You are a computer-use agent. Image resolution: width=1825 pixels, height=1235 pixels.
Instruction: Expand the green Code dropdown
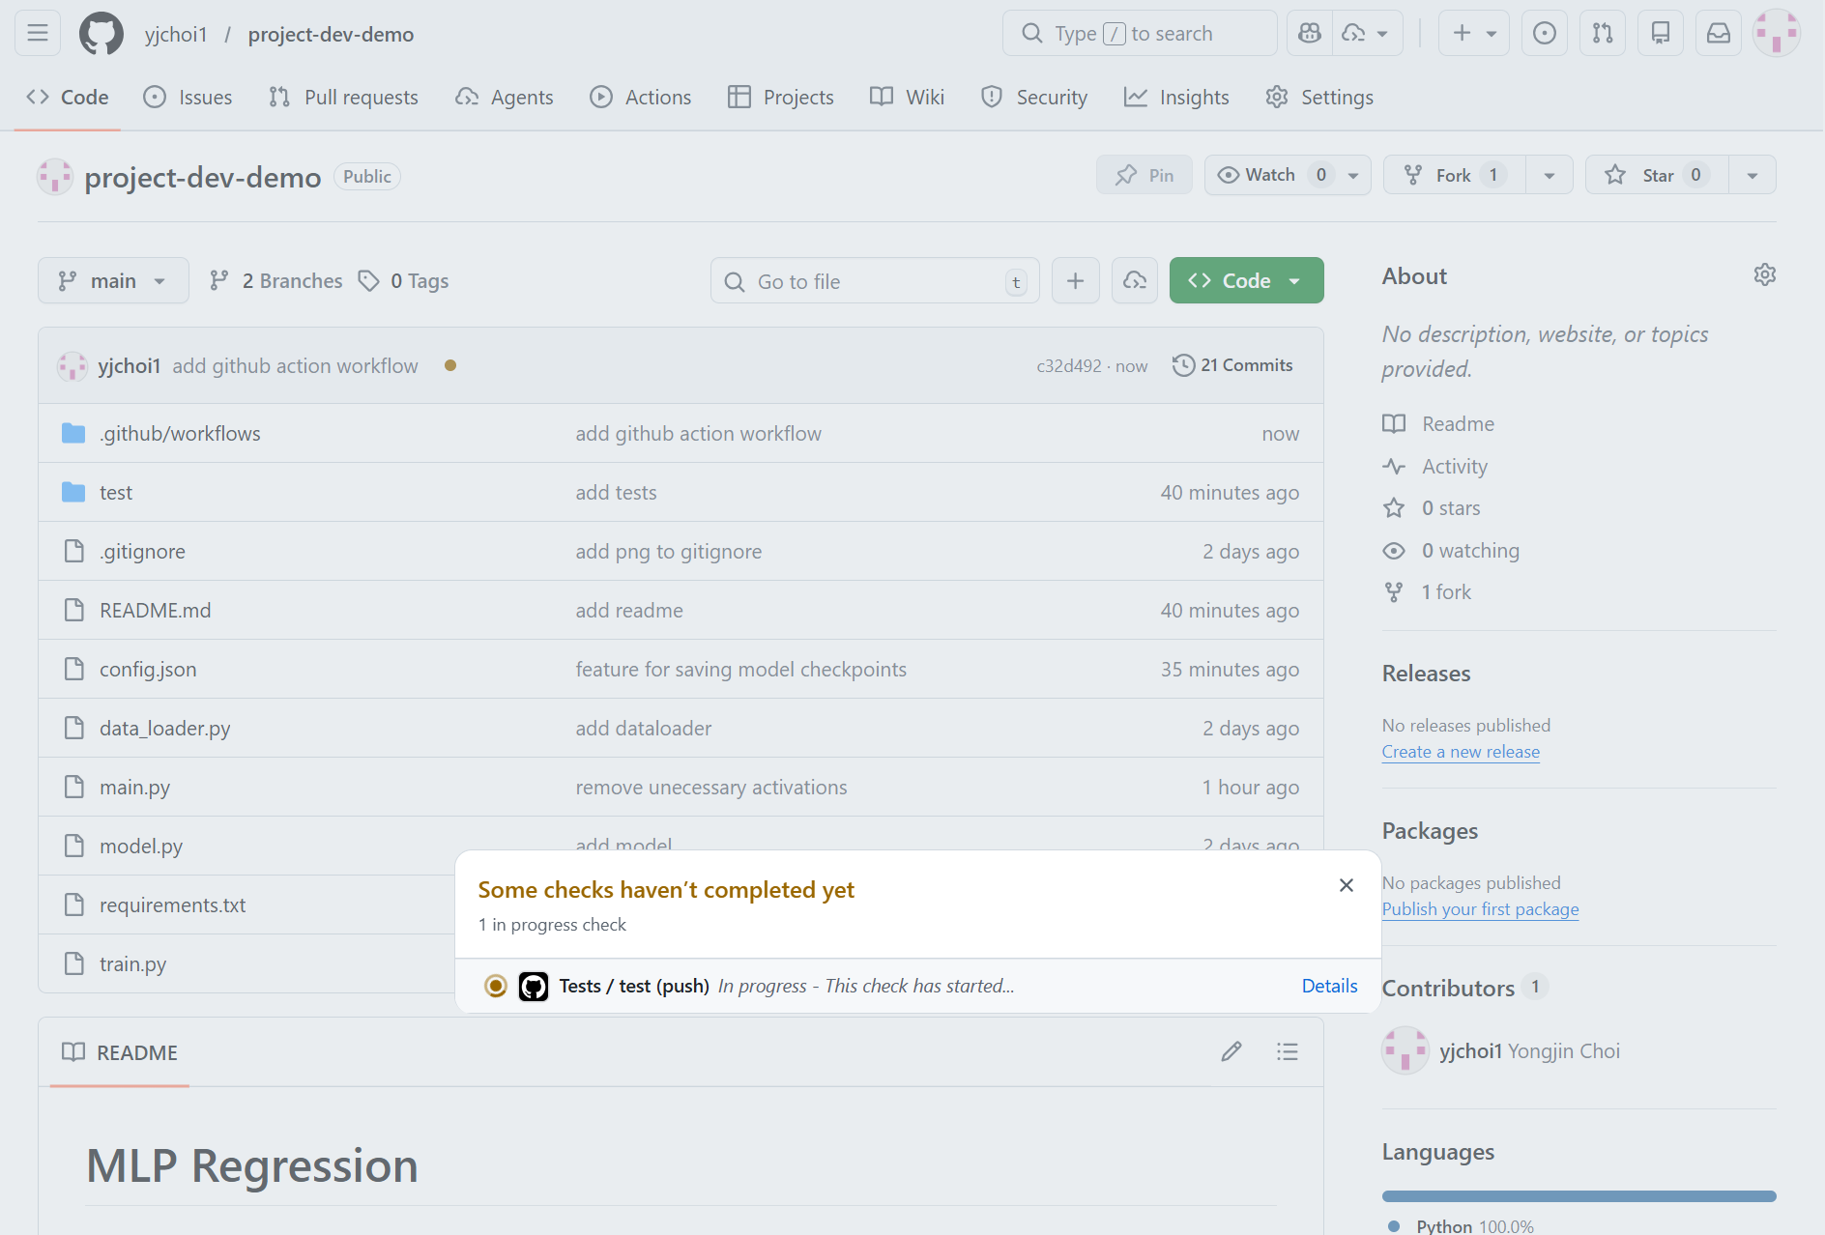click(x=1294, y=280)
